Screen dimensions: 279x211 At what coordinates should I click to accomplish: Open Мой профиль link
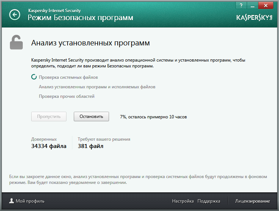[30, 201]
